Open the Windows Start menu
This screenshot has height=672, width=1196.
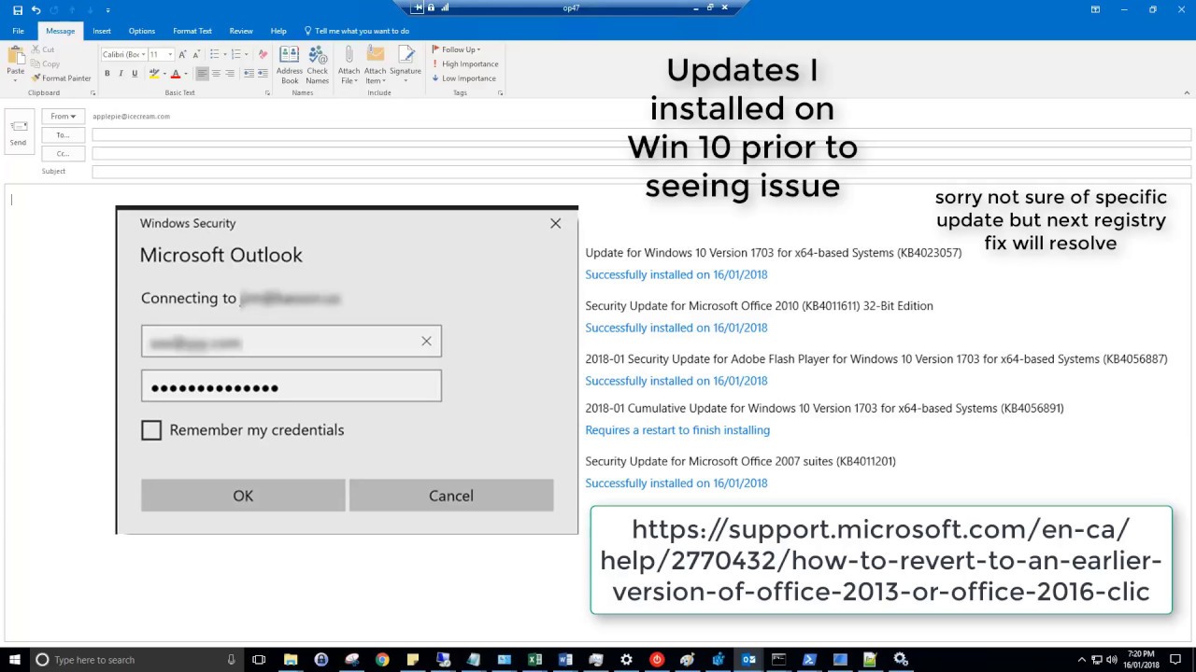[14, 660]
